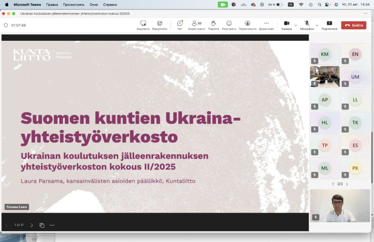Leave the meeting with Вийти button
The height and width of the screenshot is (242, 374).
[354, 25]
